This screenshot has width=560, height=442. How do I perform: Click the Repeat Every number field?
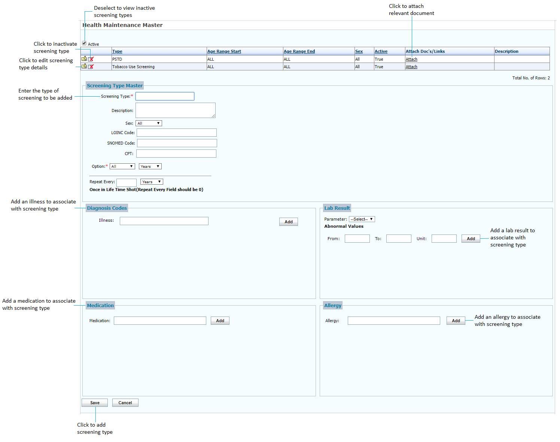click(127, 182)
